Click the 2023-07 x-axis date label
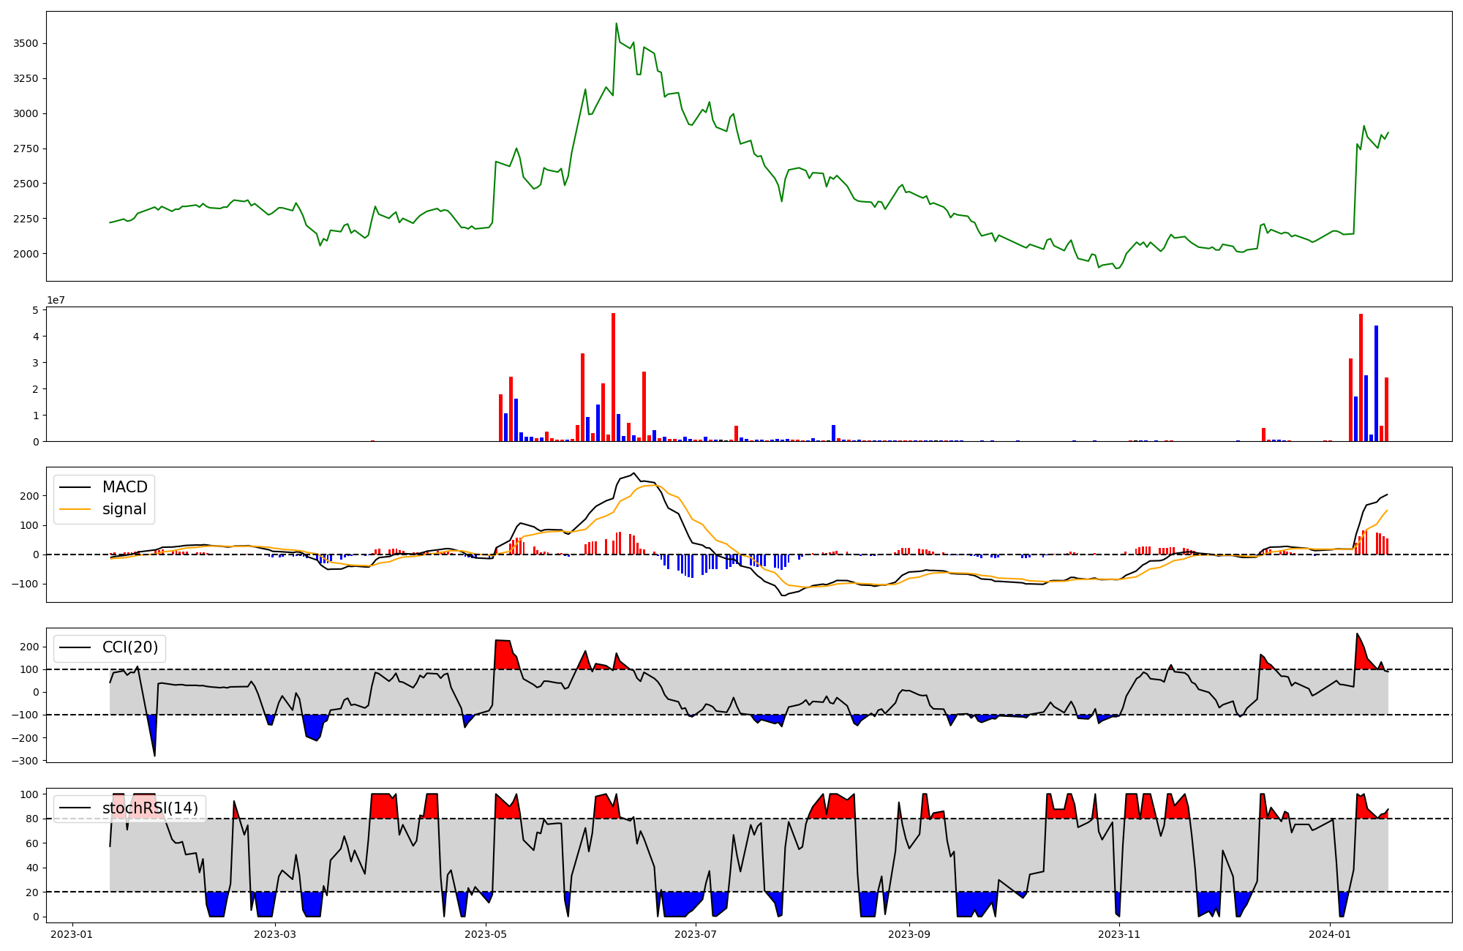This screenshot has height=951, width=1463. [x=696, y=934]
